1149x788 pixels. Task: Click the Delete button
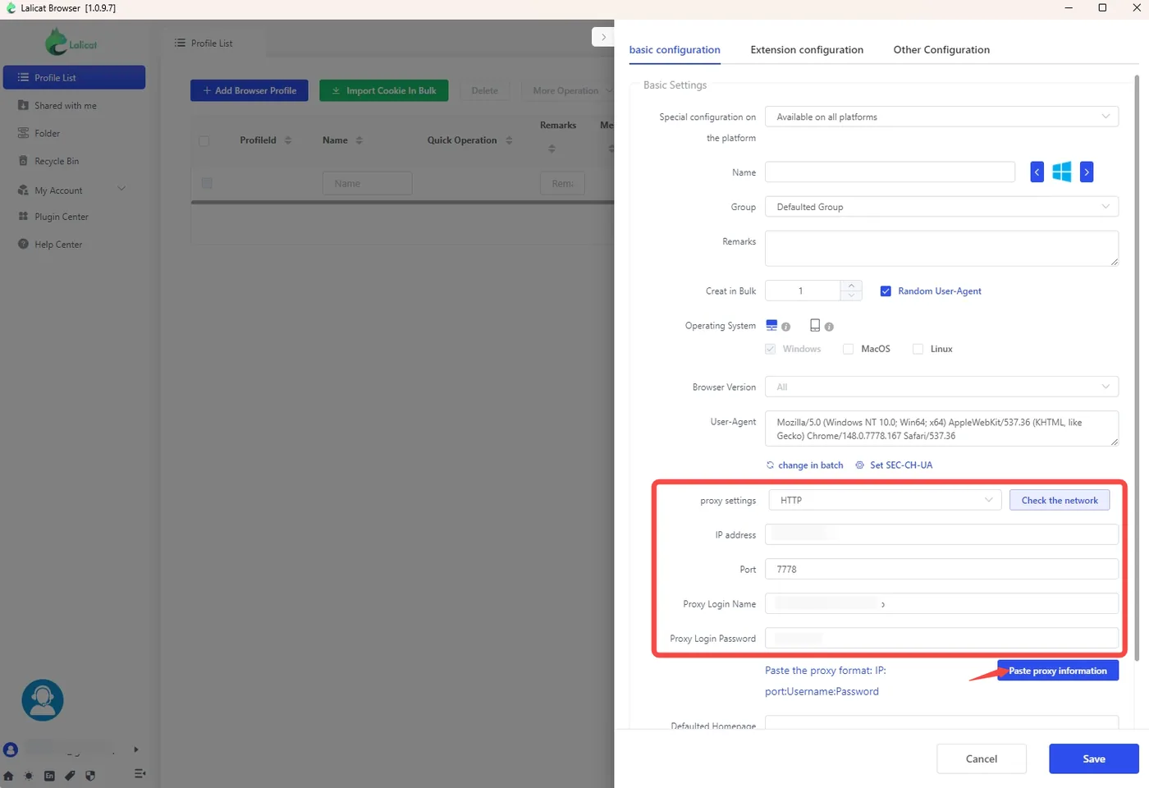(485, 90)
